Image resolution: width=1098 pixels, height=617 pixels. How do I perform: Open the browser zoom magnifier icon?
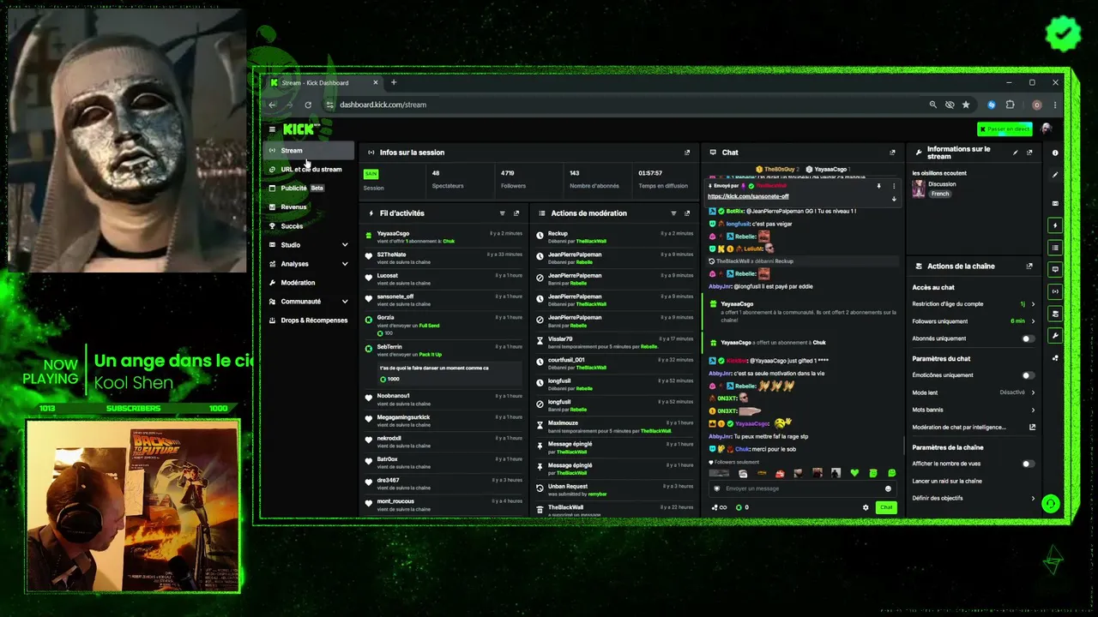tap(932, 105)
